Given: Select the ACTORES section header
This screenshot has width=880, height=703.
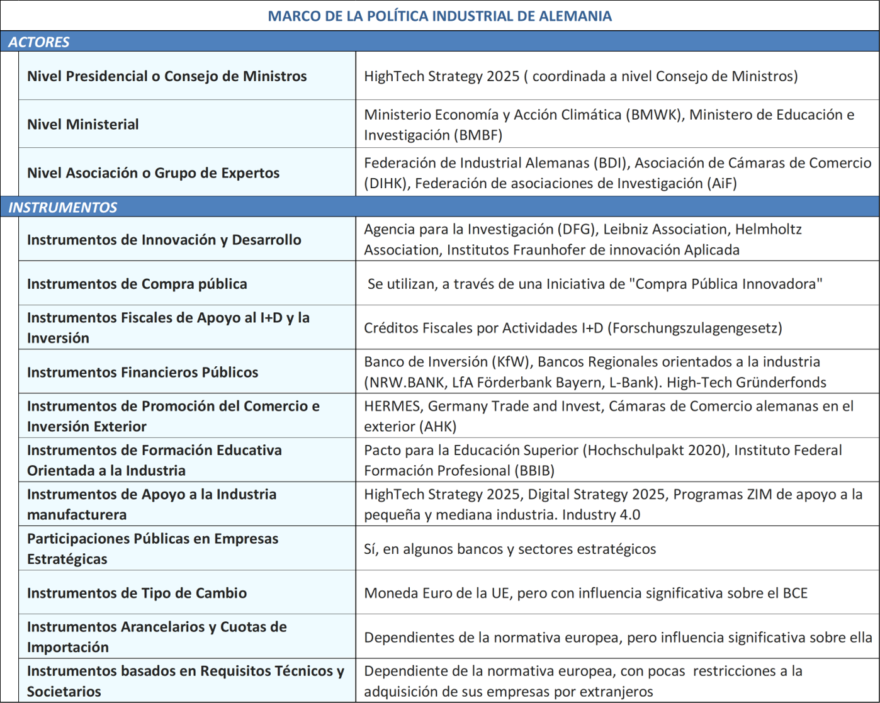Looking at the screenshot, I should click(x=39, y=42).
